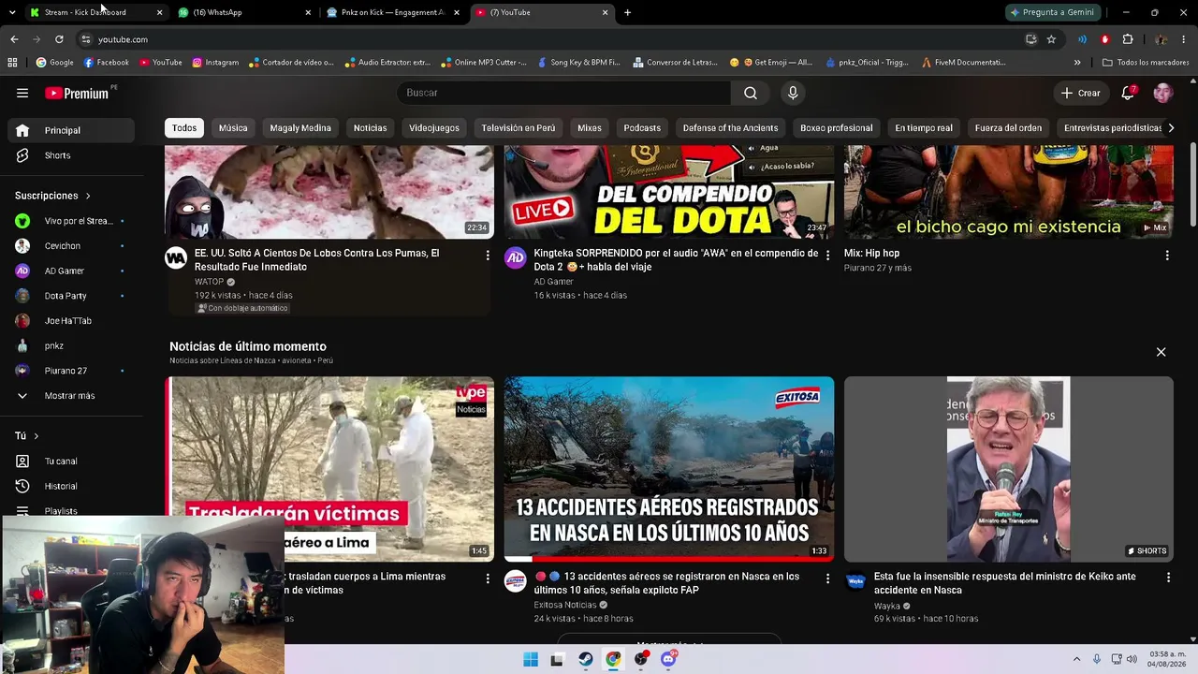
Task: Start voice search with the microphone icon
Action: click(x=793, y=93)
